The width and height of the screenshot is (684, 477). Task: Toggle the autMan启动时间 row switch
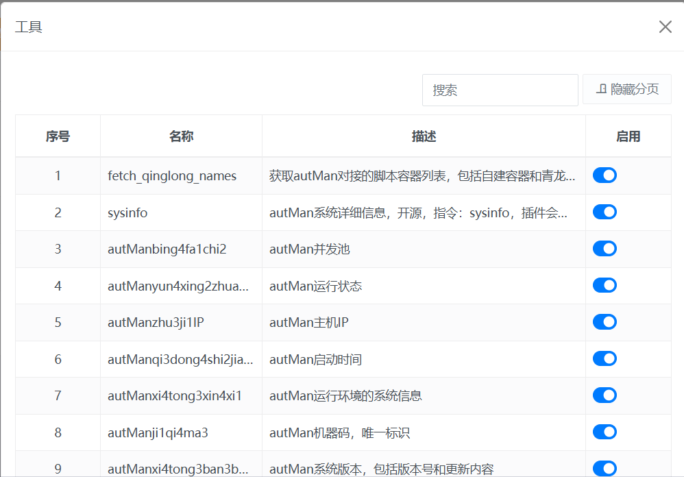point(604,358)
